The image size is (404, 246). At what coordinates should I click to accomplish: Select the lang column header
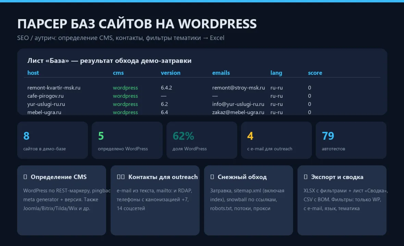(276, 73)
